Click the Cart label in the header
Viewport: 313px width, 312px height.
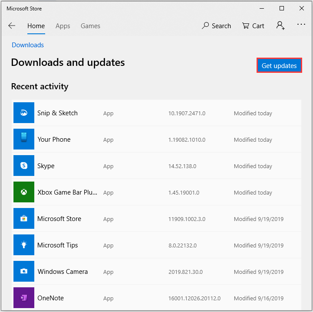[258, 26]
